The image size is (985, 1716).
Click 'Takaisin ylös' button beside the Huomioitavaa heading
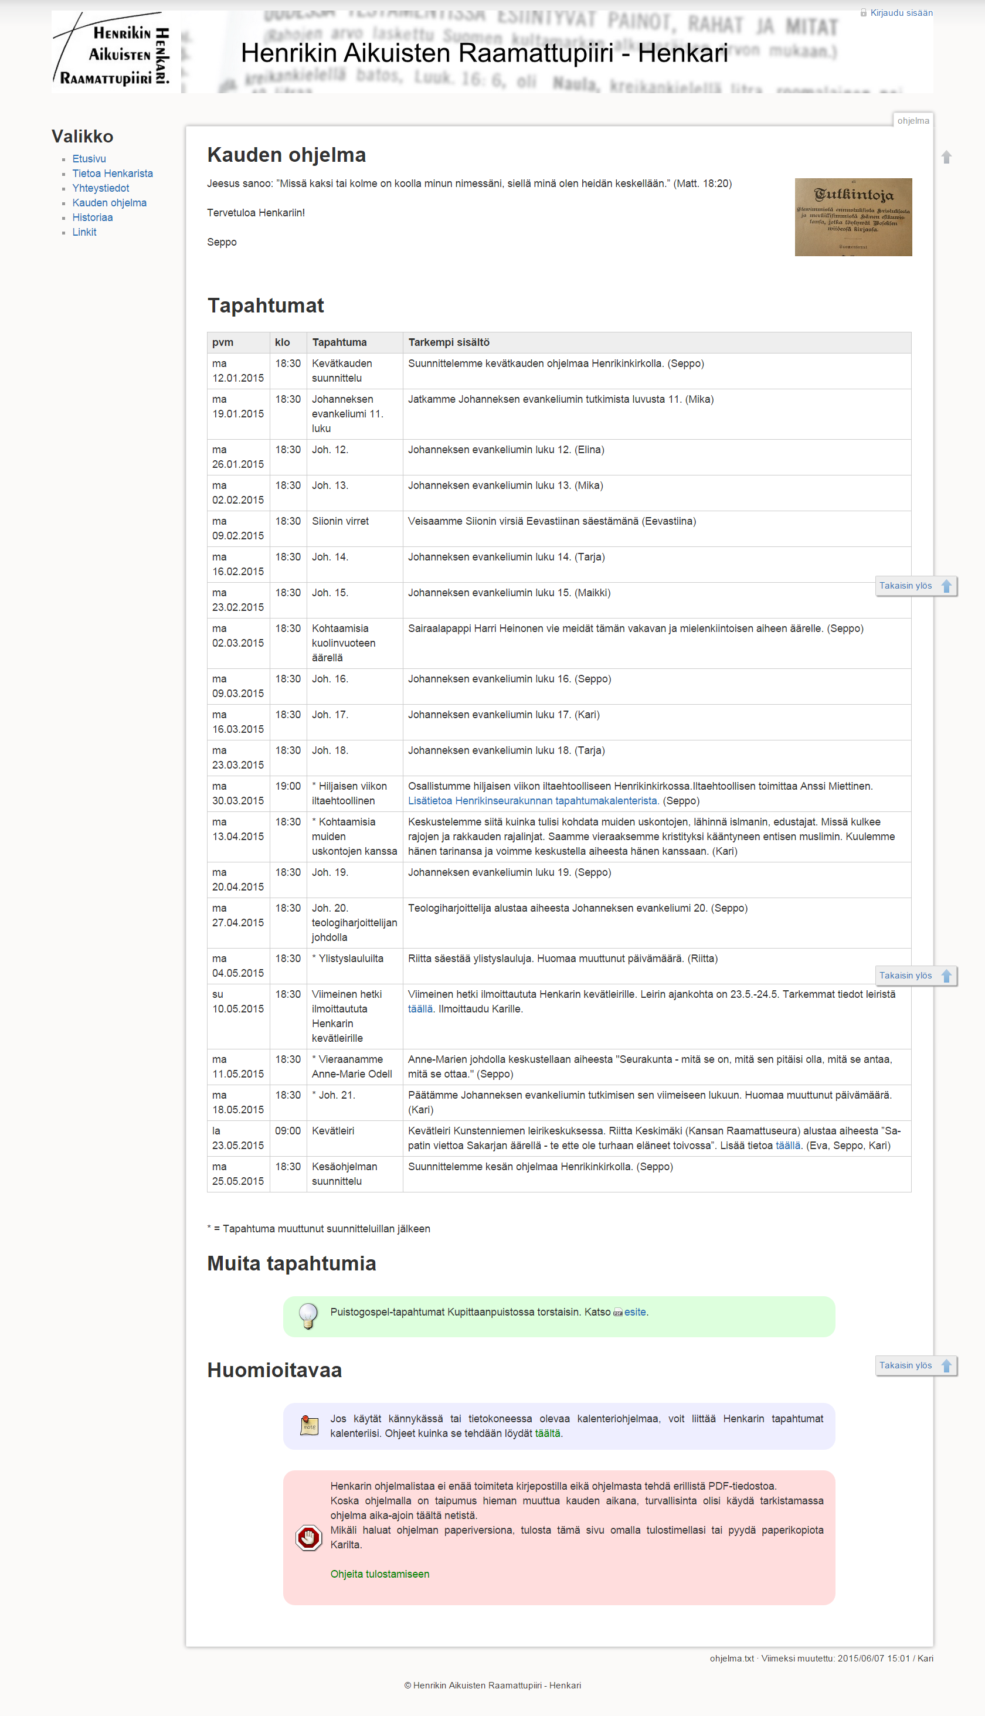[x=916, y=1365]
